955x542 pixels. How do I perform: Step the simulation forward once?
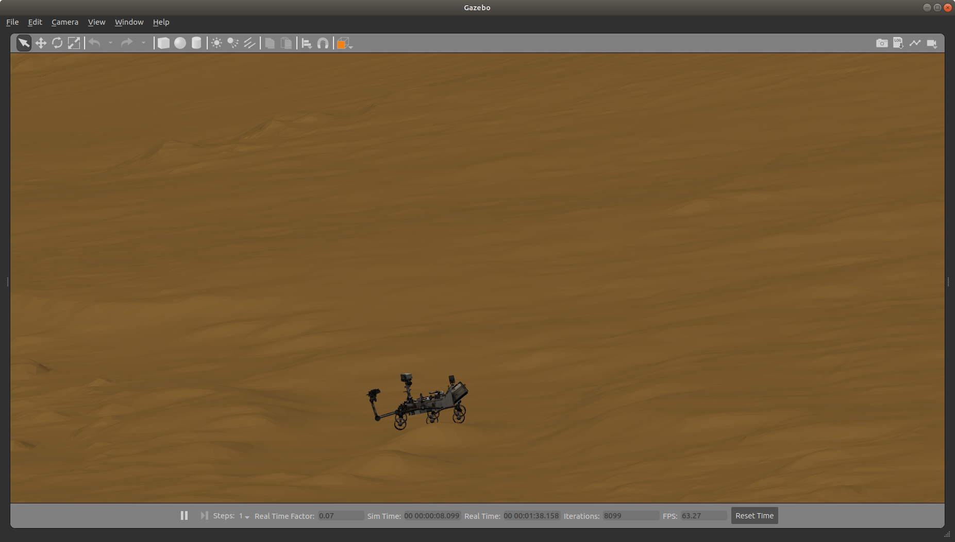[x=204, y=516]
